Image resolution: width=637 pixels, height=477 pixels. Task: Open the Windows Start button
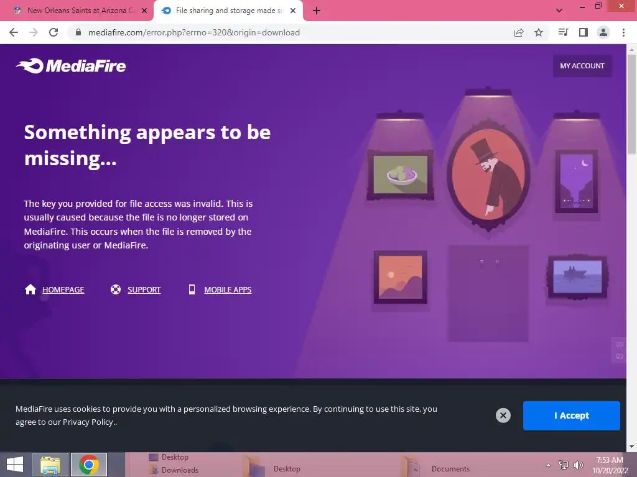(15, 465)
